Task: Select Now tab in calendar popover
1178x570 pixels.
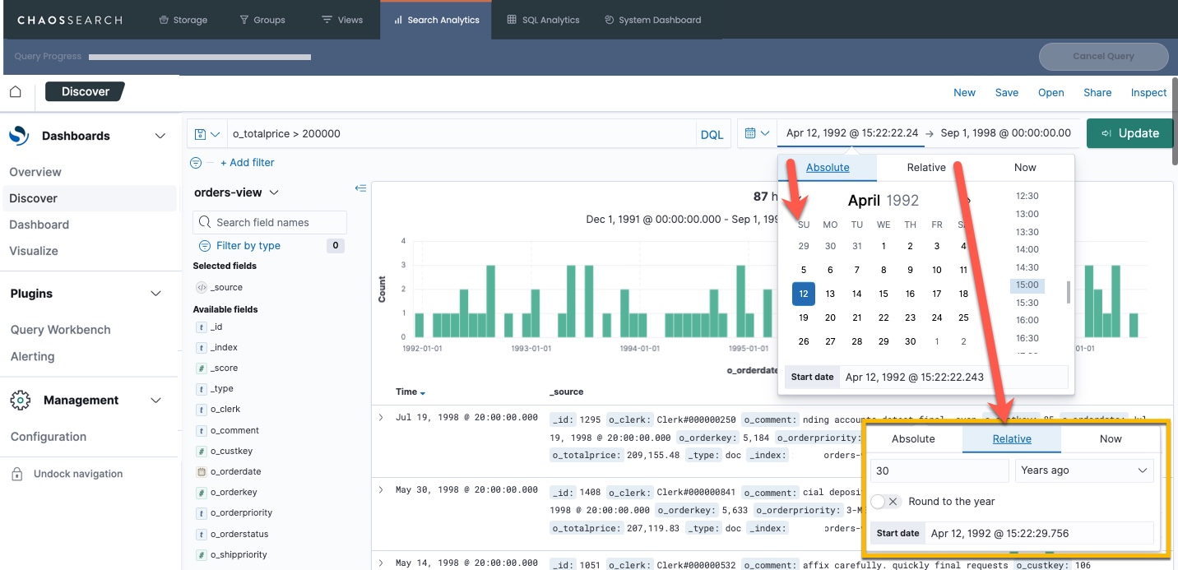Action: (1025, 167)
